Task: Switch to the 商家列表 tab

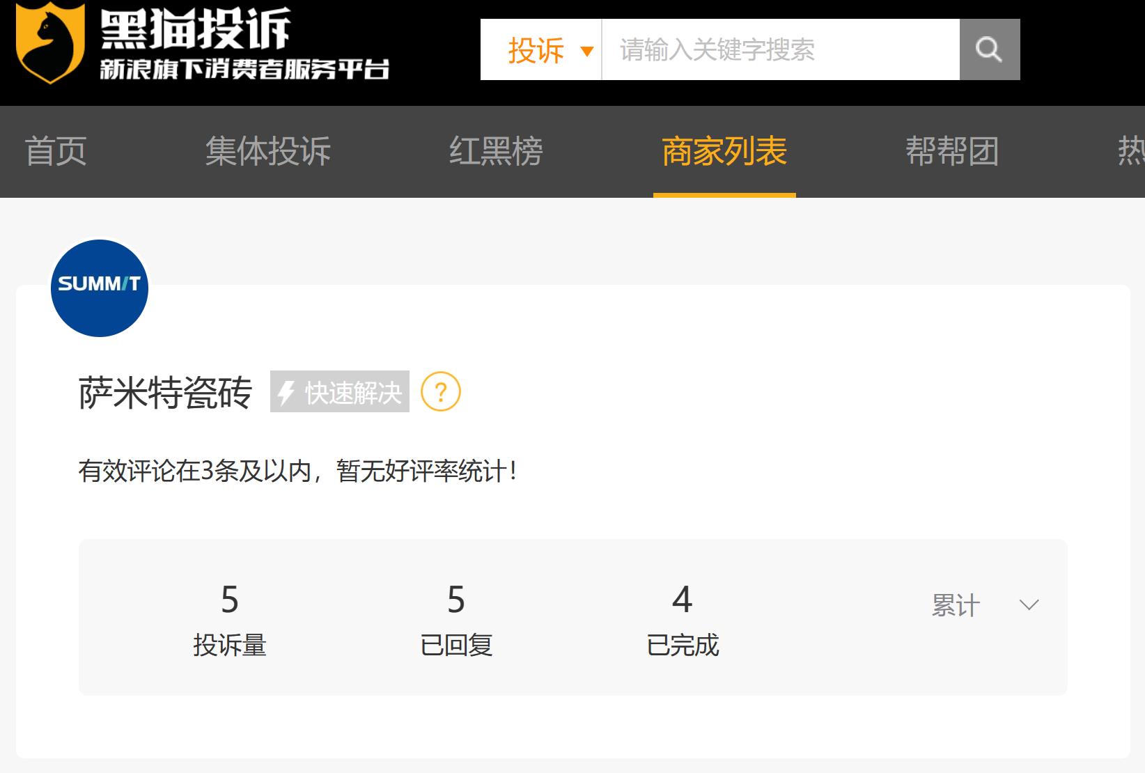Action: (x=724, y=152)
